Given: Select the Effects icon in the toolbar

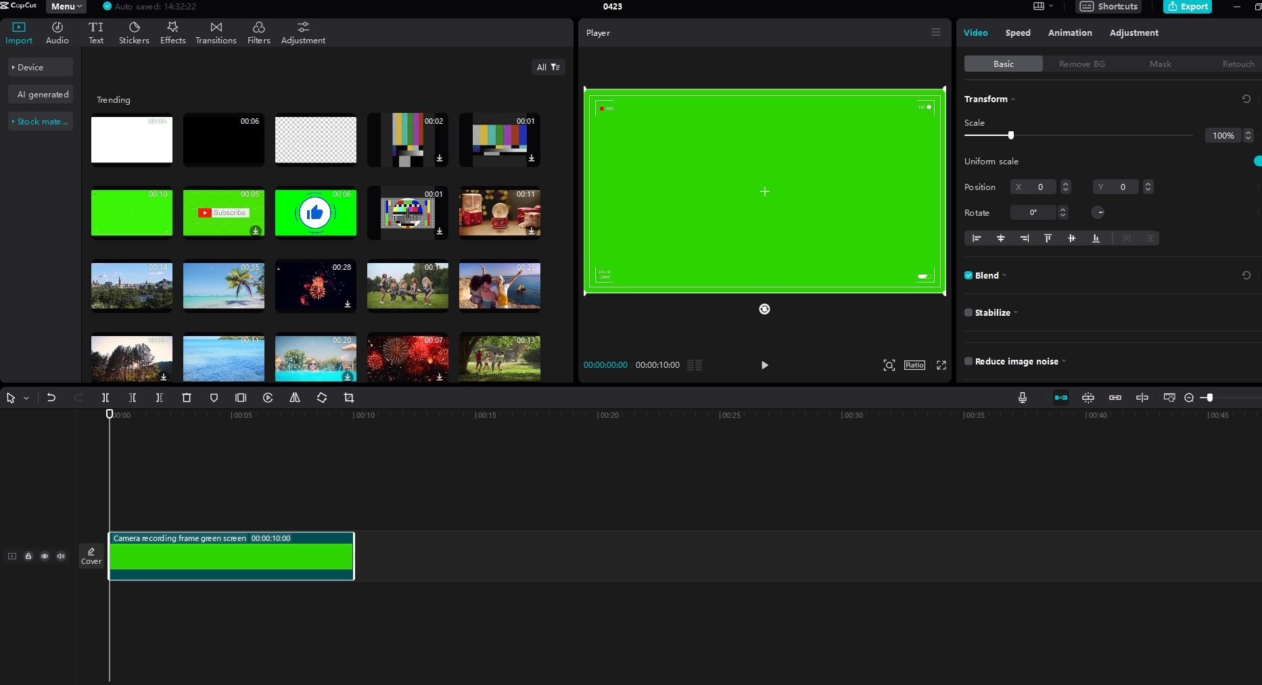Looking at the screenshot, I should [172, 32].
